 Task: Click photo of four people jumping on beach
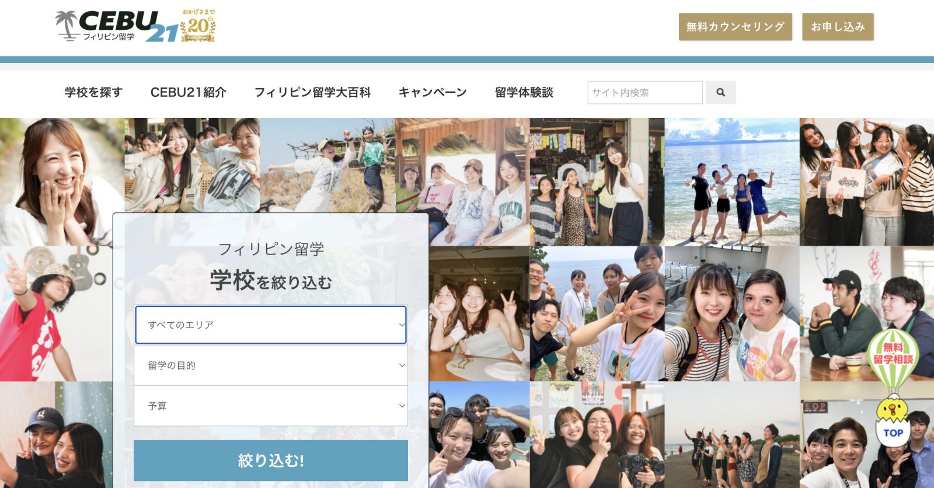pyautogui.click(x=732, y=182)
